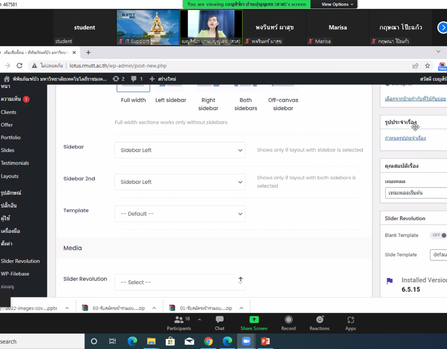Open the เทมเพลตเริ่มต้น template dropdown
This screenshot has width=447, height=349.
pos(416,193)
